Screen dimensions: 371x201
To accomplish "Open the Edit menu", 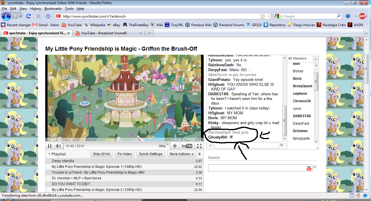I will pos(13,9).
